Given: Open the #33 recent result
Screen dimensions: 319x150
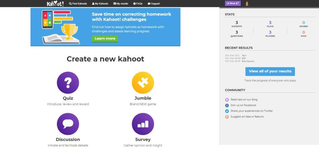Looking at the screenshot, I should (x=244, y=58).
